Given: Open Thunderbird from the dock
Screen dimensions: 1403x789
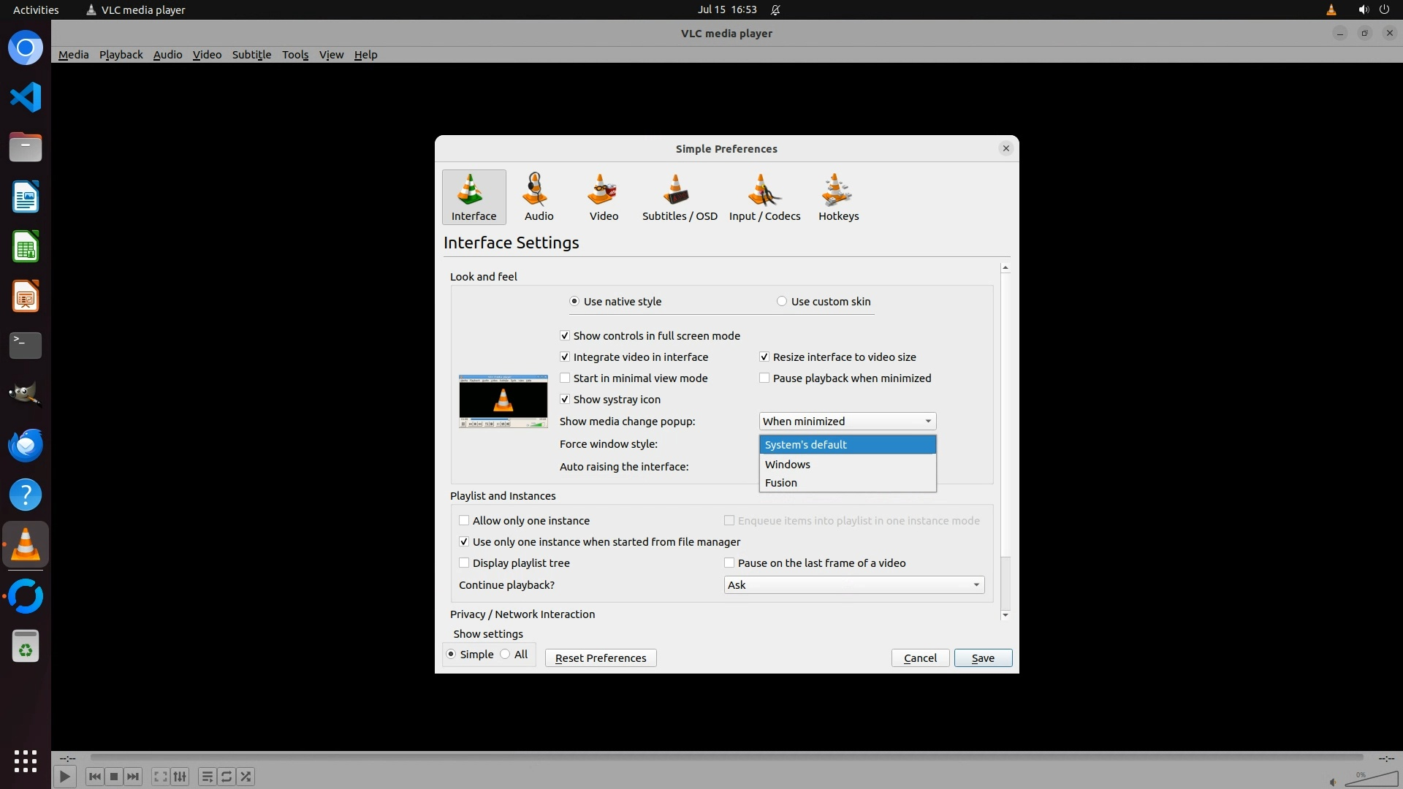Looking at the screenshot, I should click(26, 445).
